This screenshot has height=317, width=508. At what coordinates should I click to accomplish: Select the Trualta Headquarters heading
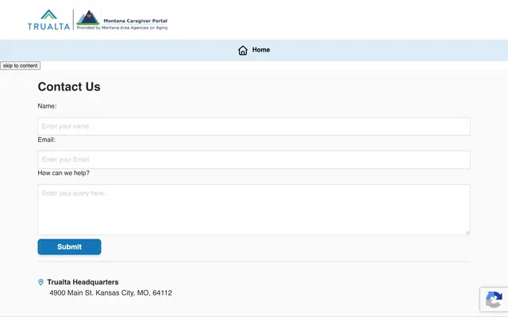(x=83, y=282)
